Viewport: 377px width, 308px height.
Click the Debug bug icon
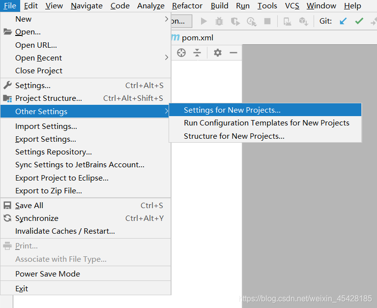click(x=219, y=22)
